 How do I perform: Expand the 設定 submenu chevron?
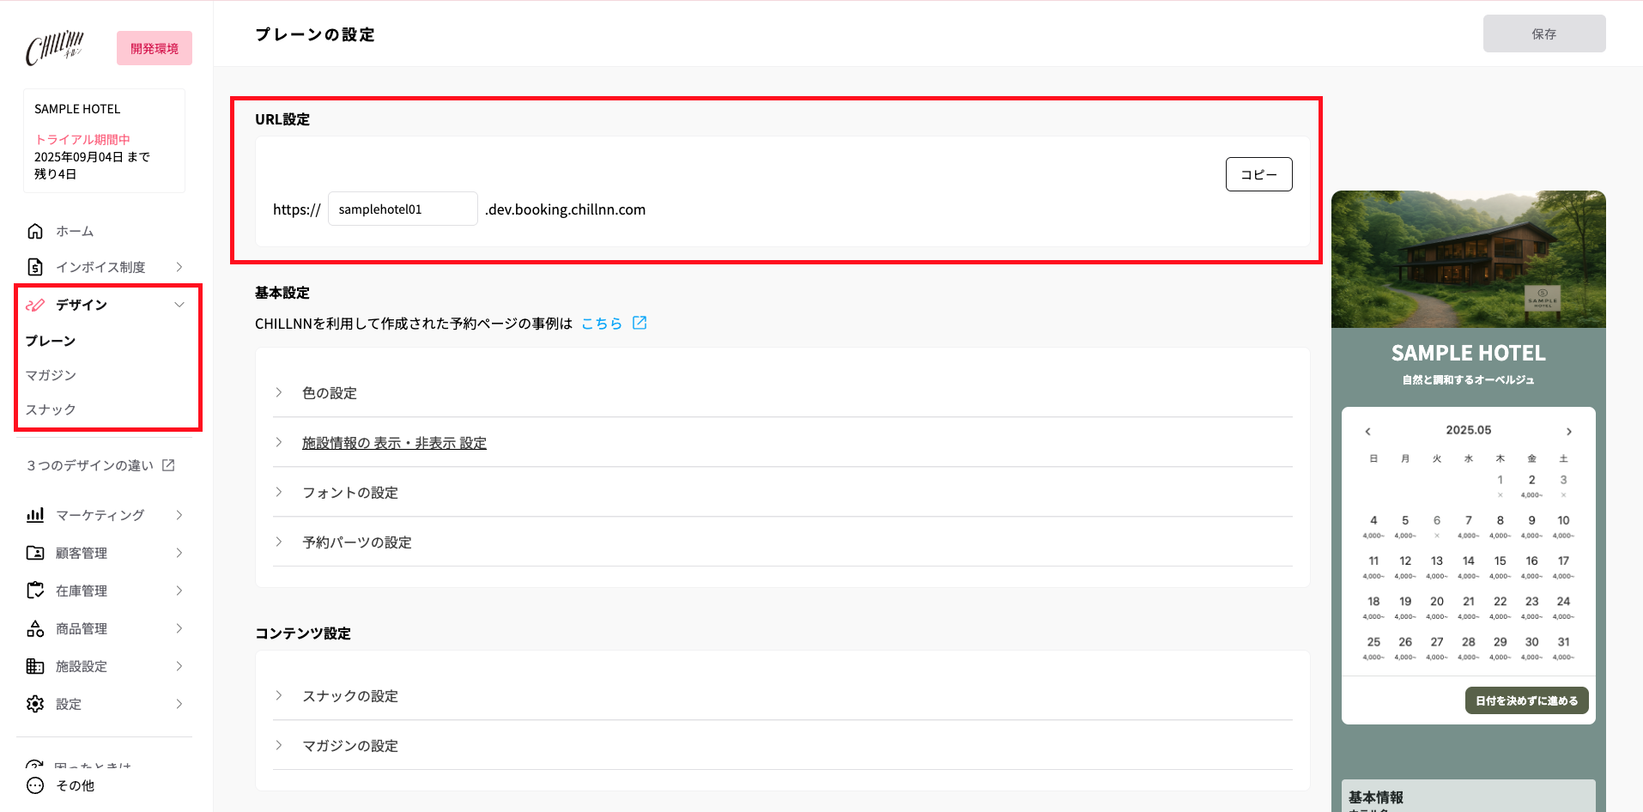tap(179, 704)
